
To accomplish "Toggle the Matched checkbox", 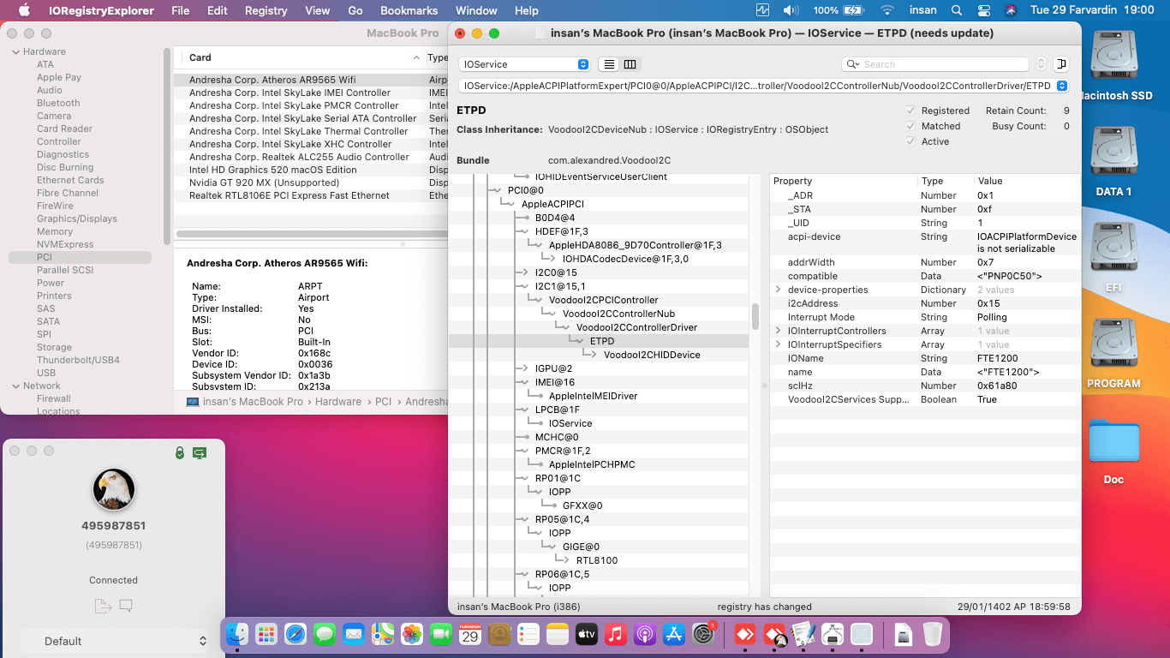I will (x=911, y=126).
